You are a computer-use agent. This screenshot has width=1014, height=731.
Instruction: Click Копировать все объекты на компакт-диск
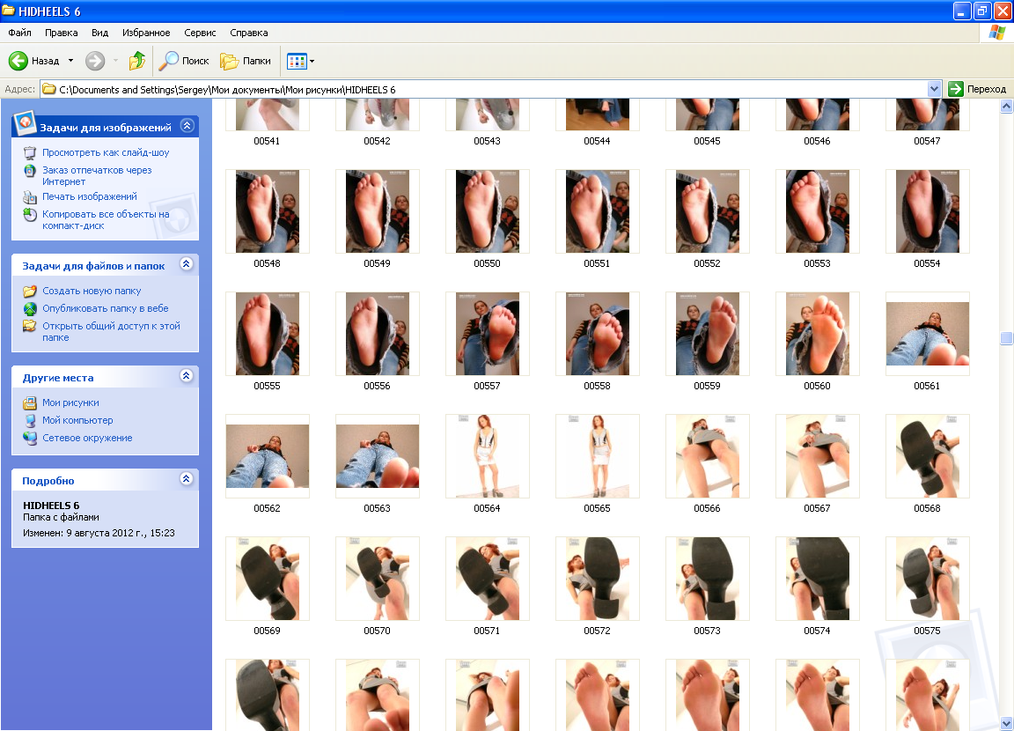point(106,220)
